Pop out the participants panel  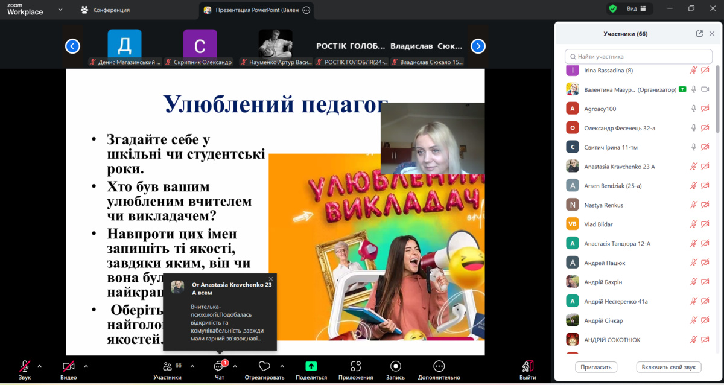tap(699, 34)
